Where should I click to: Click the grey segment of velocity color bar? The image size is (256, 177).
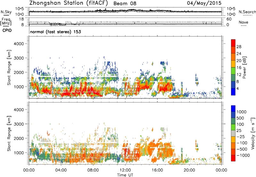[x=233, y=133]
